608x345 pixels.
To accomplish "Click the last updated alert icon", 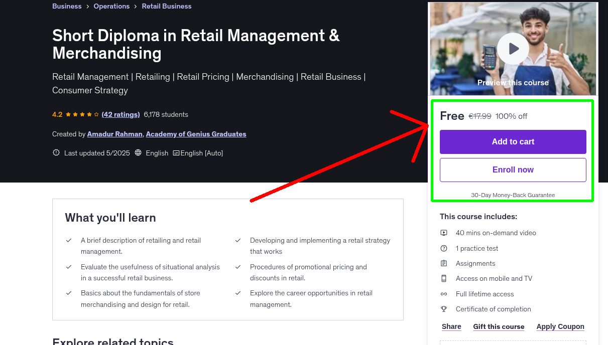I will point(56,153).
